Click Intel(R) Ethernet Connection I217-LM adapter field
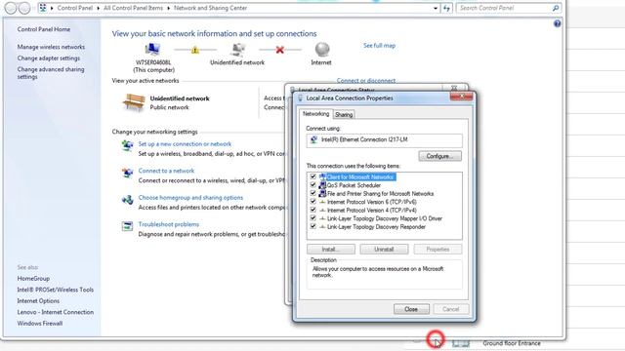The image size is (625, 351). click(x=384, y=140)
